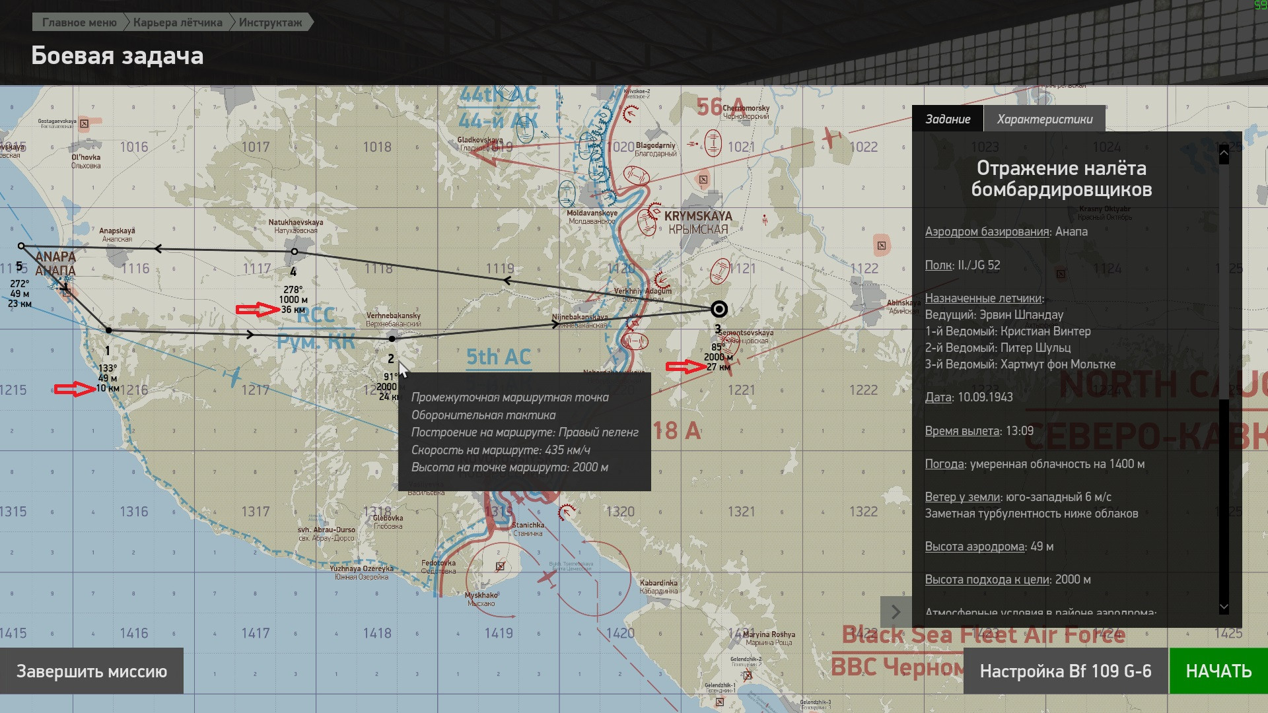Open Настройка Bf 109 G-6

coord(1065,671)
